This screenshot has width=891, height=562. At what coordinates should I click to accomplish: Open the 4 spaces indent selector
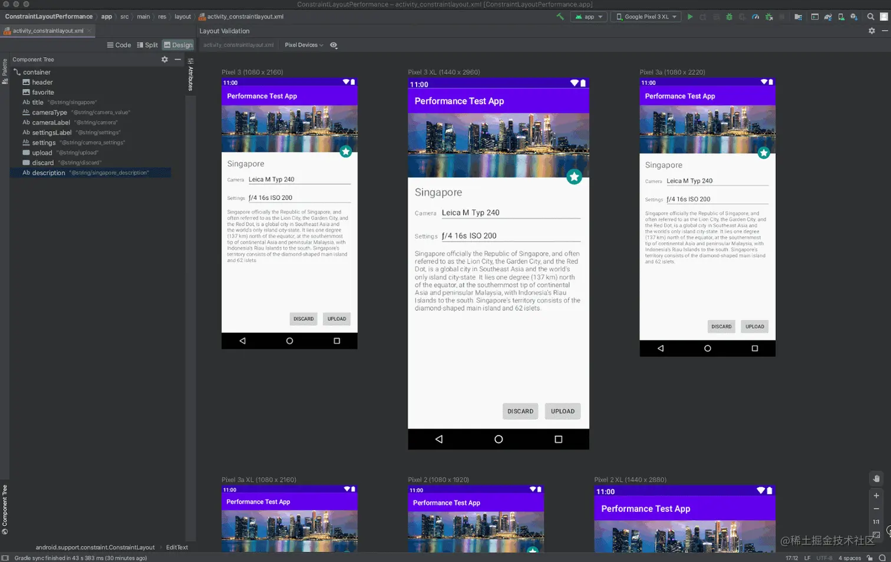(850, 558)
